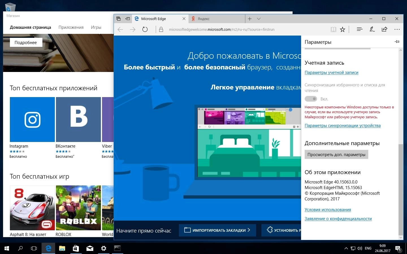The height and width of the screenshot is (254, 407).
Task: Click Edge icon on taskbar
Action: [48, 248]
